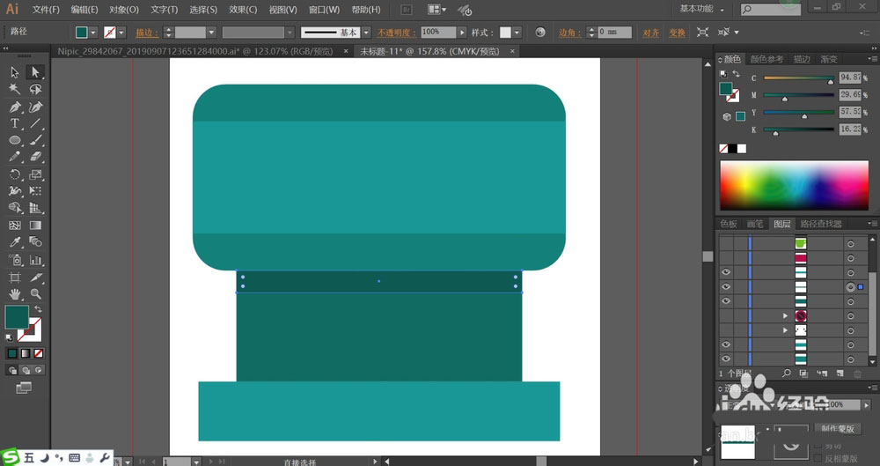Select the Pen tool
This screenshot has height=466, width=880.
pos(15,107)
